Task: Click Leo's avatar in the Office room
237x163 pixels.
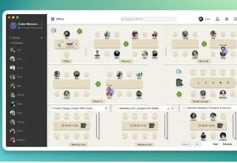Action: coord(67,34)
